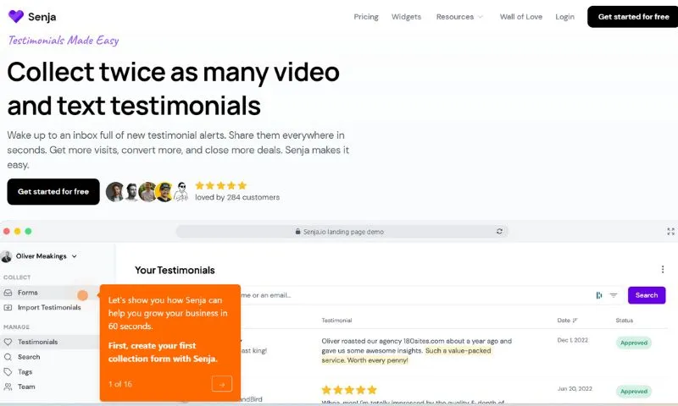Click the five-star rating above loved by customers
The image size is (678, 406).
[220, 185]
